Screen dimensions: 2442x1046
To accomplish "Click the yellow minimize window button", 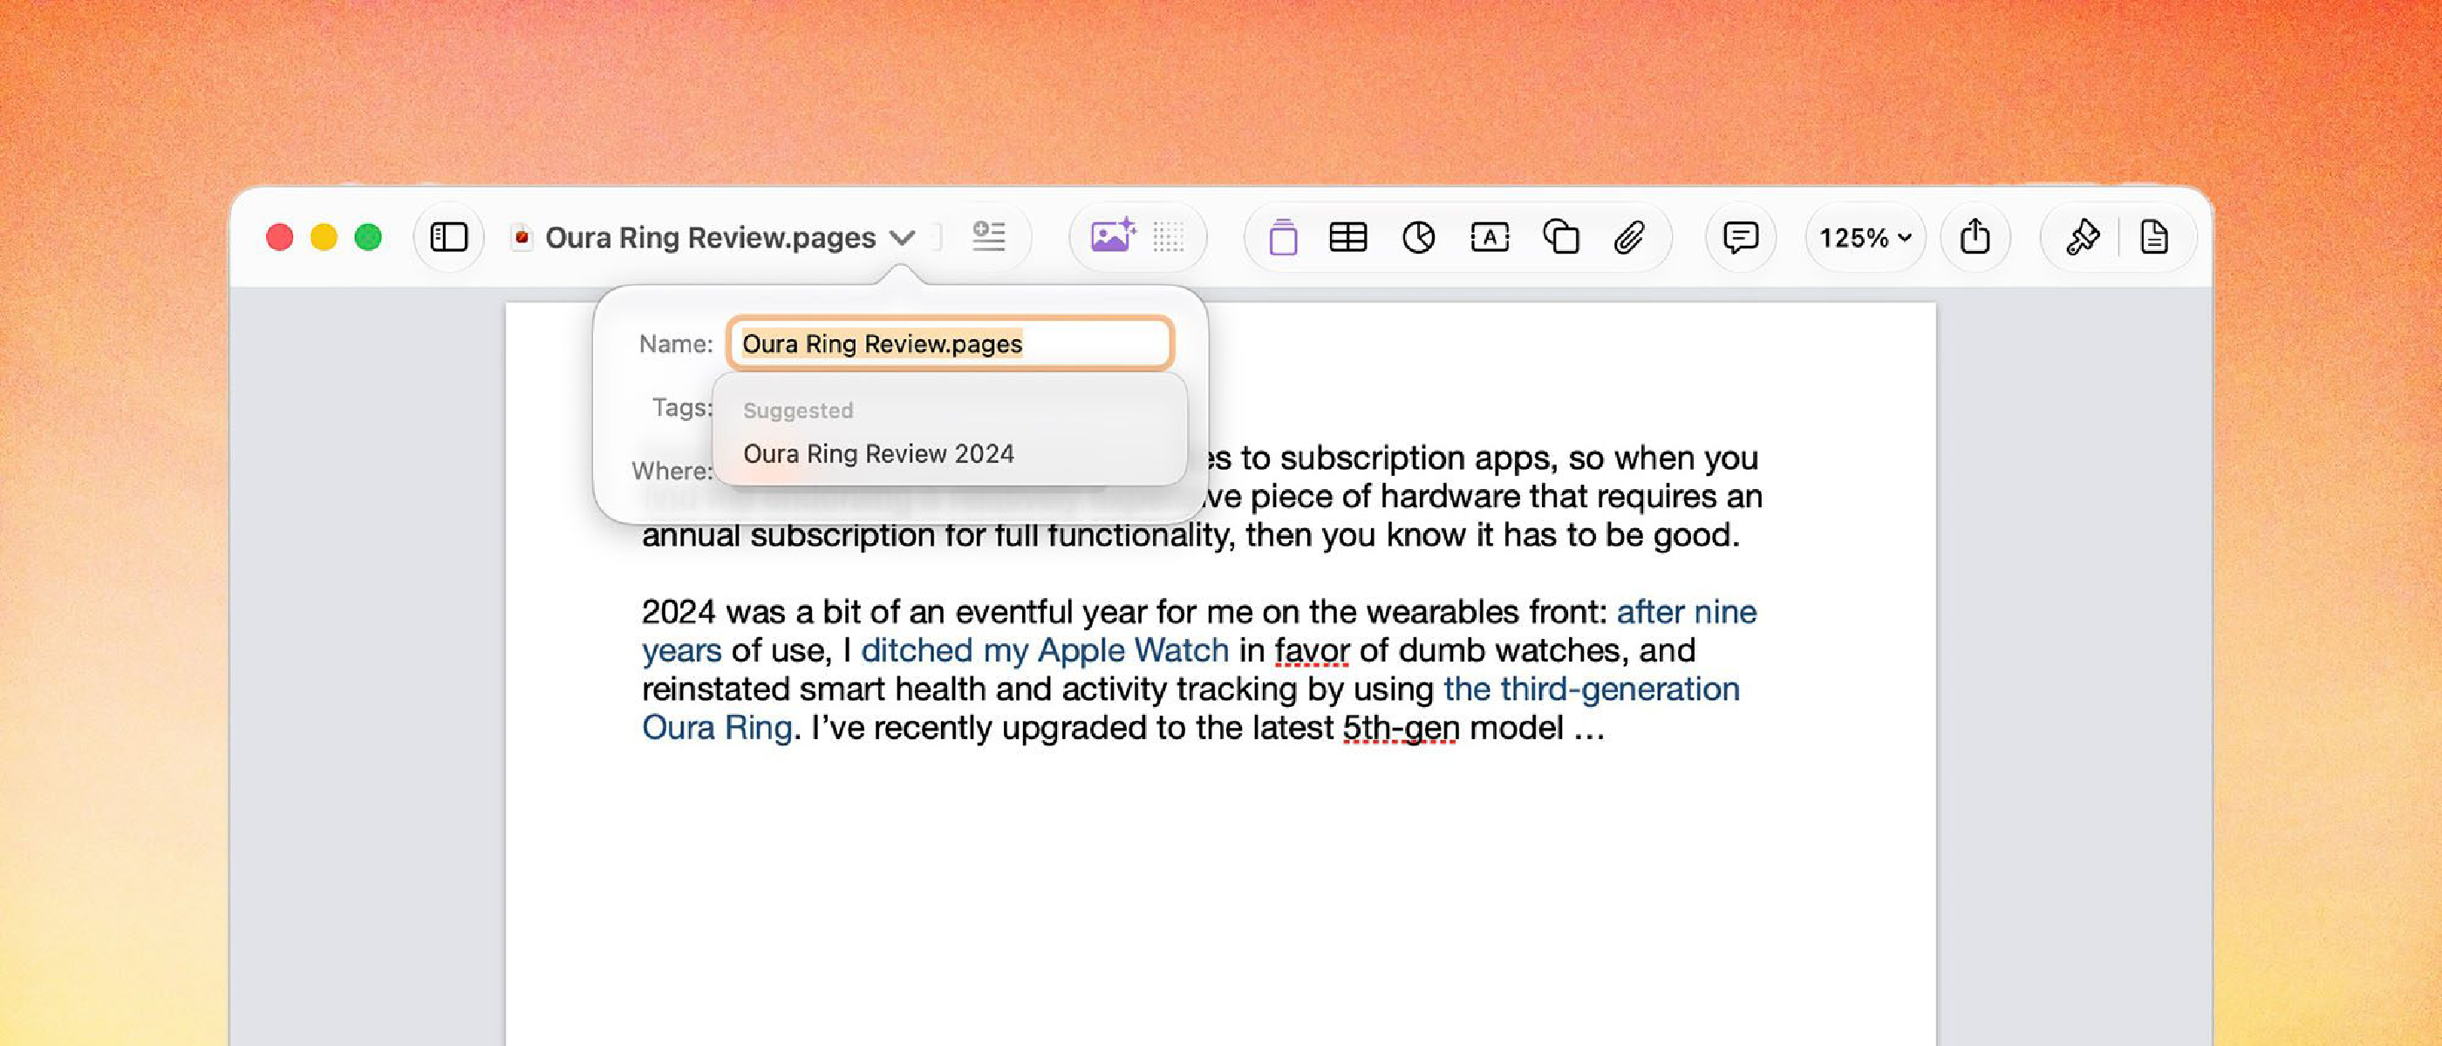I will pos(324,237).
